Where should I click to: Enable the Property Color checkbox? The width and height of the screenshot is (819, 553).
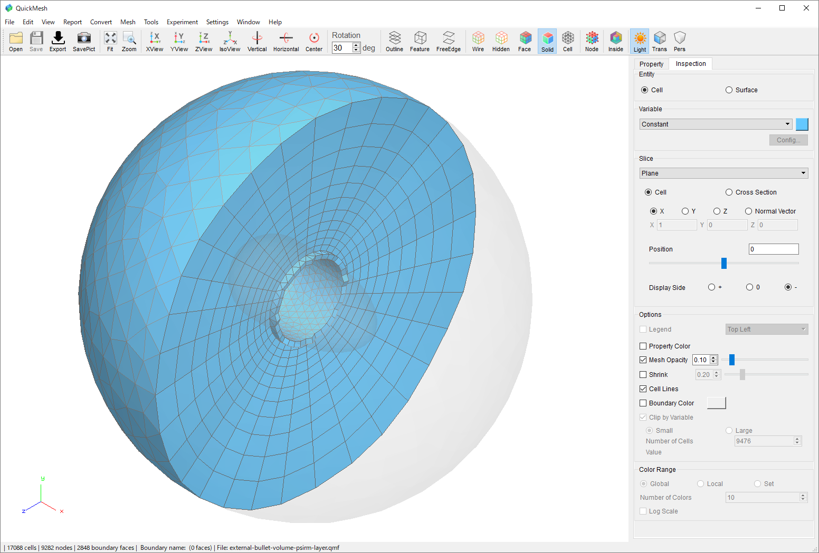(643, 346)
